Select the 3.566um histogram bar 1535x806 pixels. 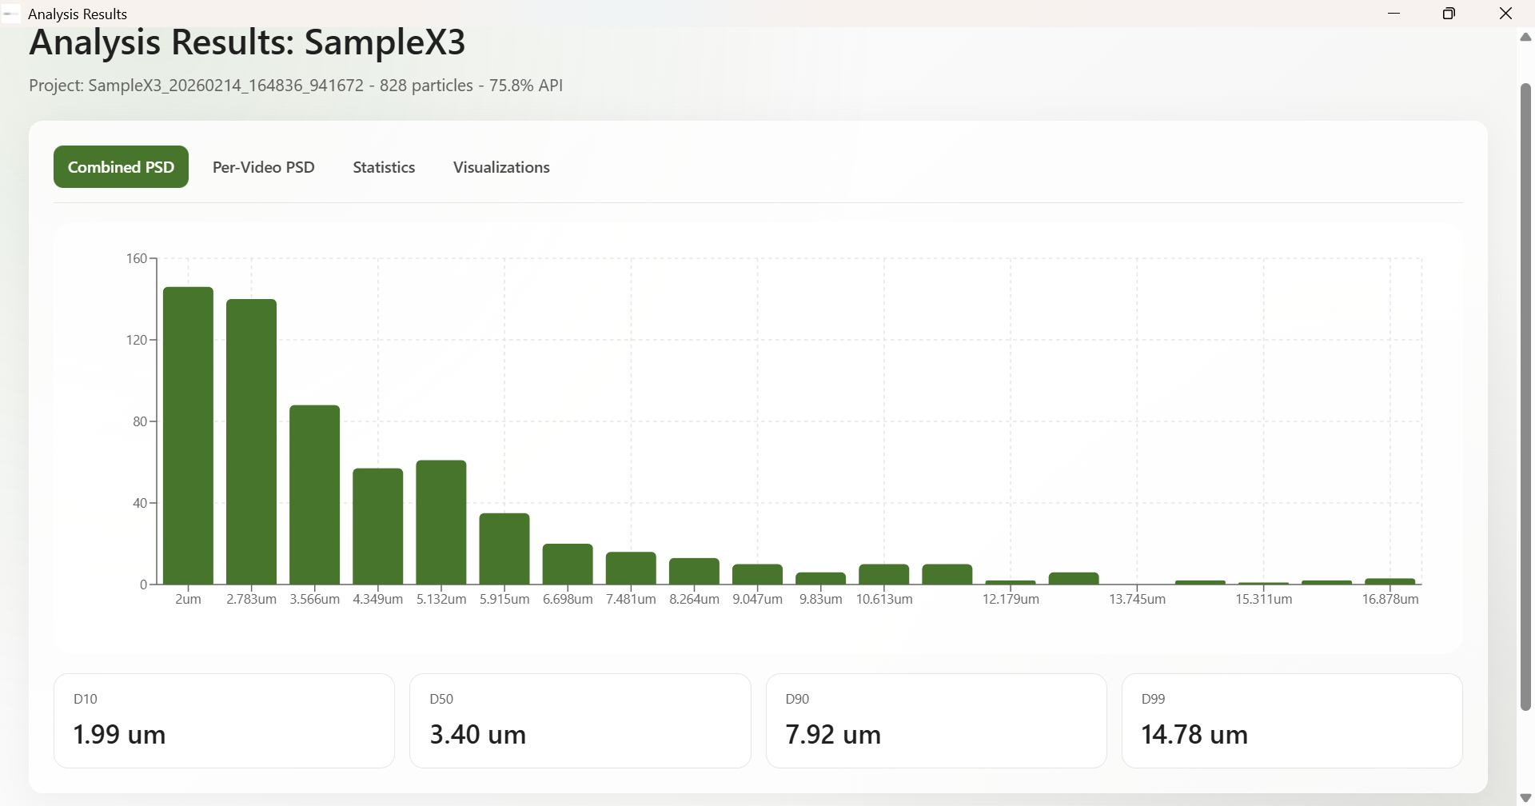pyautogui.click(x=314, y=495)
